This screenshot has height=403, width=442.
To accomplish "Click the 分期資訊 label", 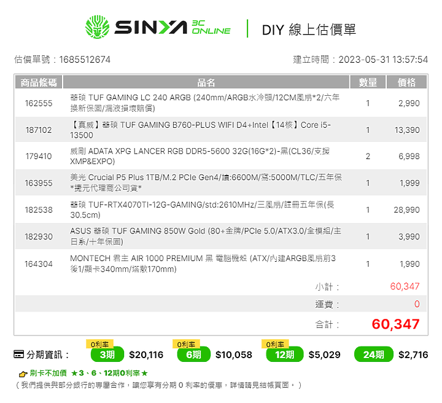I will [48, 354].
